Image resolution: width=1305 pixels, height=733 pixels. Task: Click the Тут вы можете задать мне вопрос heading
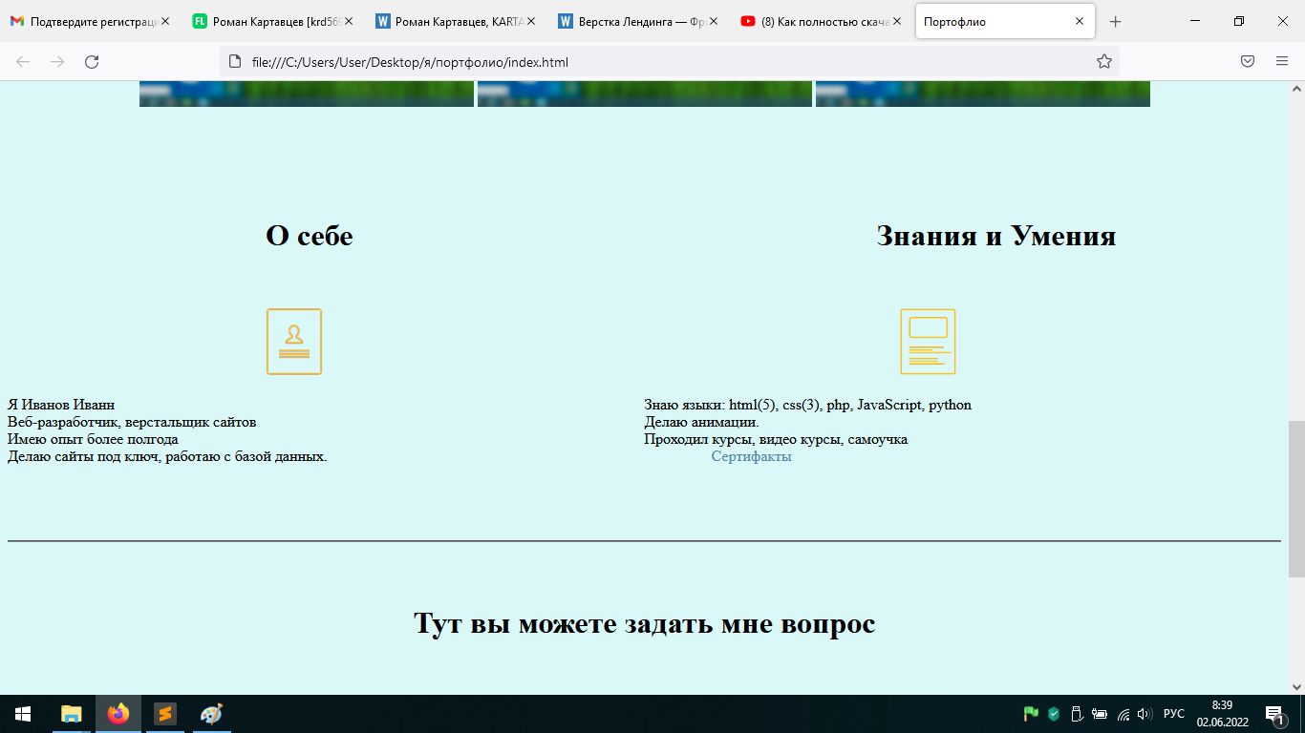click(x=645, y=624)
